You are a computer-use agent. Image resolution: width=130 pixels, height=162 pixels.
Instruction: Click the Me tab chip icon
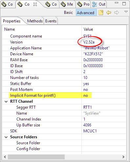tap(63, 4)
